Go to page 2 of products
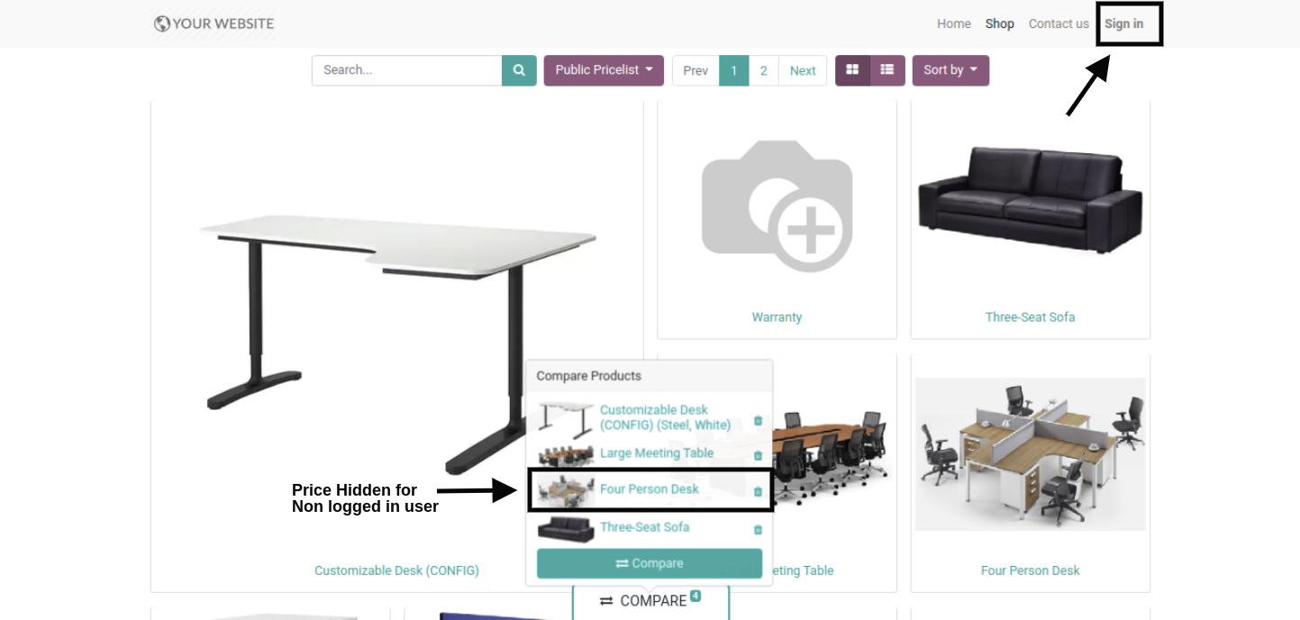 (x=763, y=70)
